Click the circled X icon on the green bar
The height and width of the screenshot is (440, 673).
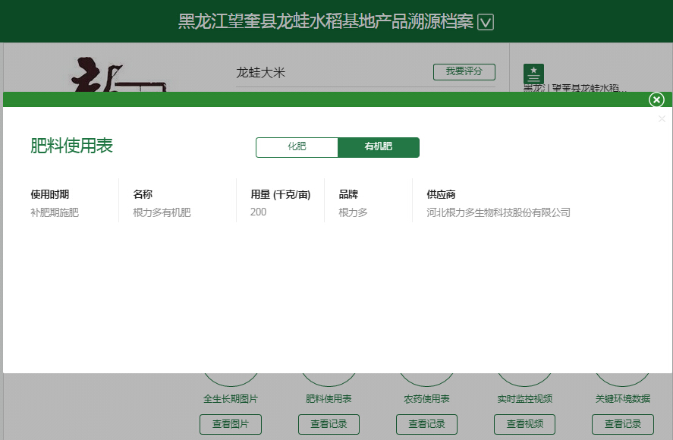[x=656, y=99]
